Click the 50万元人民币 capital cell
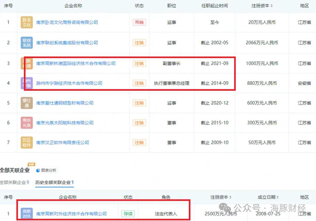 pos(262,142)
